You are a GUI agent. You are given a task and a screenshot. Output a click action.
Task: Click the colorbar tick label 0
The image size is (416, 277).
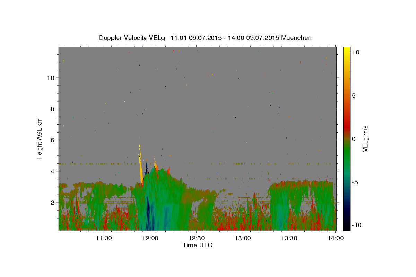pyautogui.click(x=354, y=139)
